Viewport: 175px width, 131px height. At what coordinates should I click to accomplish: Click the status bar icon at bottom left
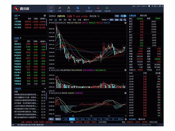[x=13, y=125]
